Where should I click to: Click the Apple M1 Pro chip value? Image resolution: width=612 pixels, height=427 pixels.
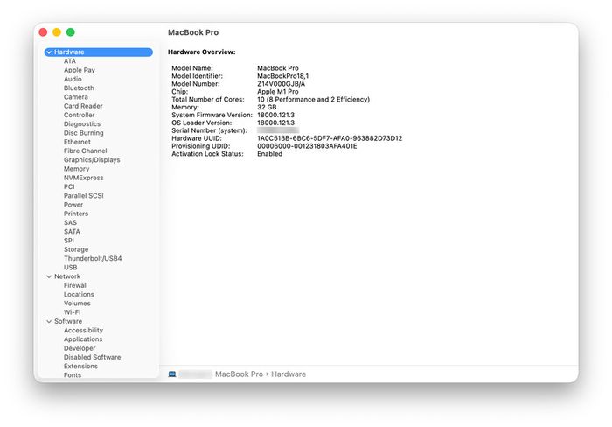(x=277, y=92)
